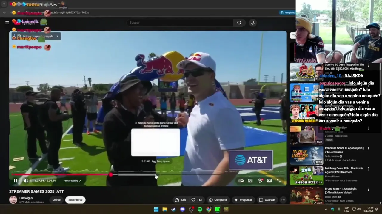
Task: Open Spotify from the taskbar
Action: click(x=200, y=209)
